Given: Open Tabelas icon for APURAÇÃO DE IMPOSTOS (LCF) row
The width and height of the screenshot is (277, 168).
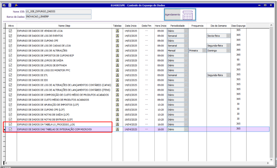Looking at the screenshot, I should pos(117,105).
